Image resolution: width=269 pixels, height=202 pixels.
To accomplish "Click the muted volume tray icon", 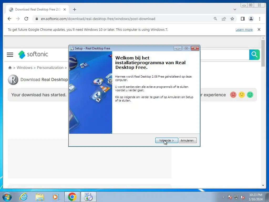I will click(242, 197).
